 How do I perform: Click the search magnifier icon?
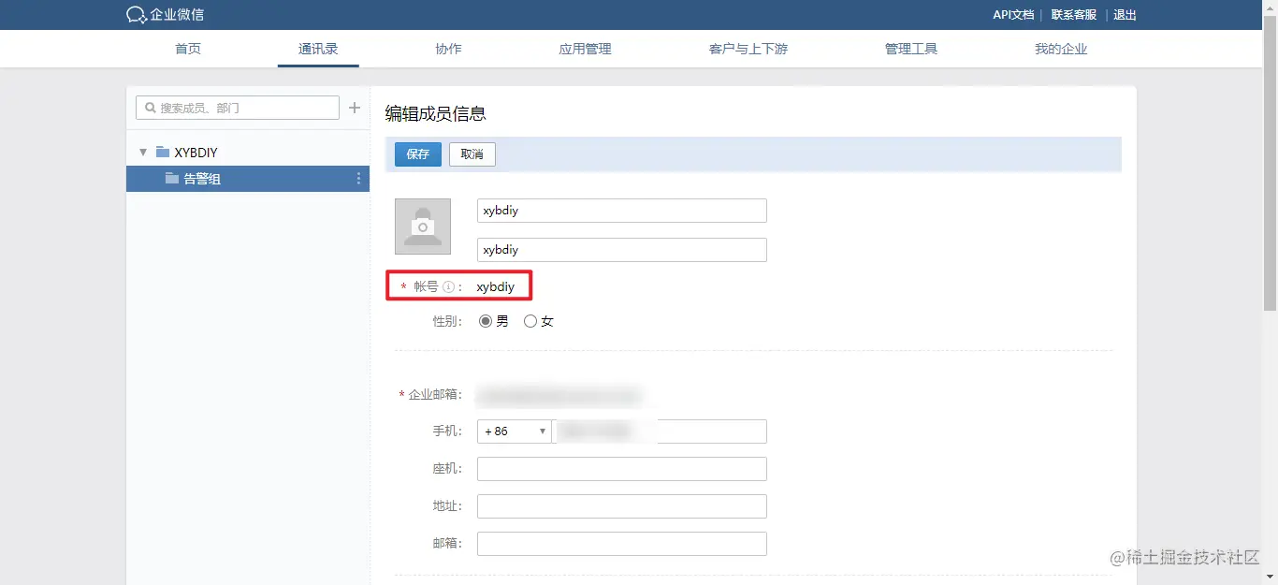pos(149,108)
